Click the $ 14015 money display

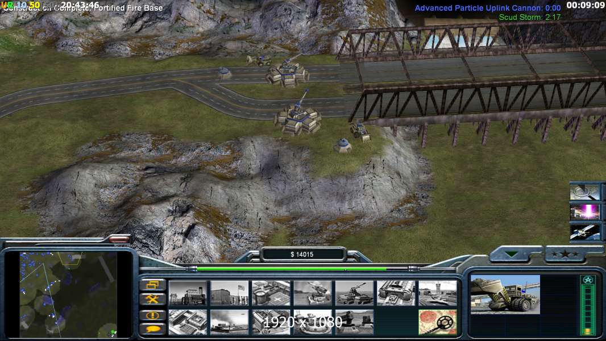(302, 255)
